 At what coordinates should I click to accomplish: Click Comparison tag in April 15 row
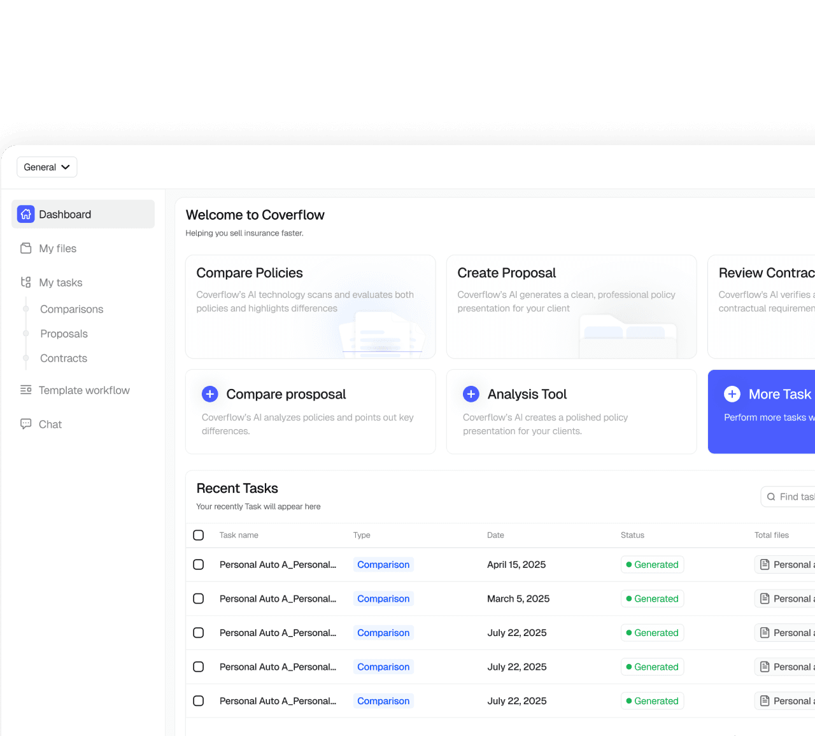(x=383, y=565)
